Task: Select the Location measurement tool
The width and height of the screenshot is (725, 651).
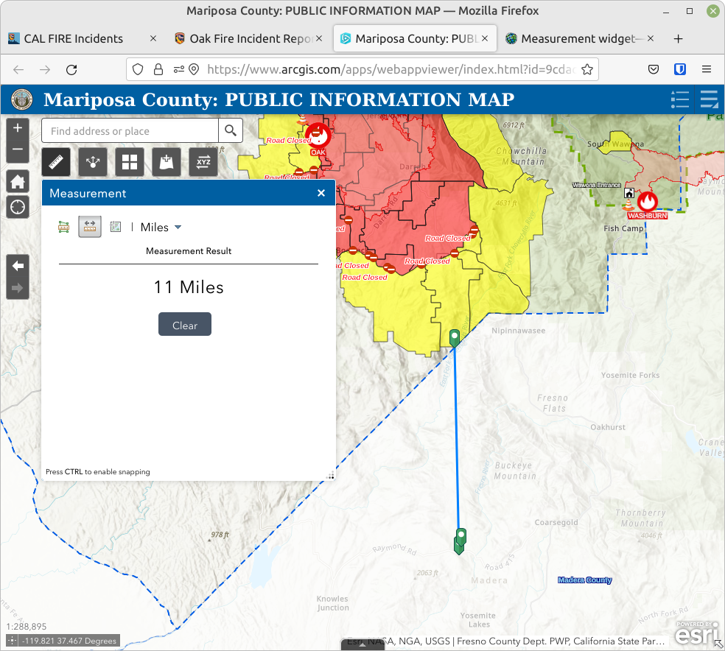Action: [116, 227]
